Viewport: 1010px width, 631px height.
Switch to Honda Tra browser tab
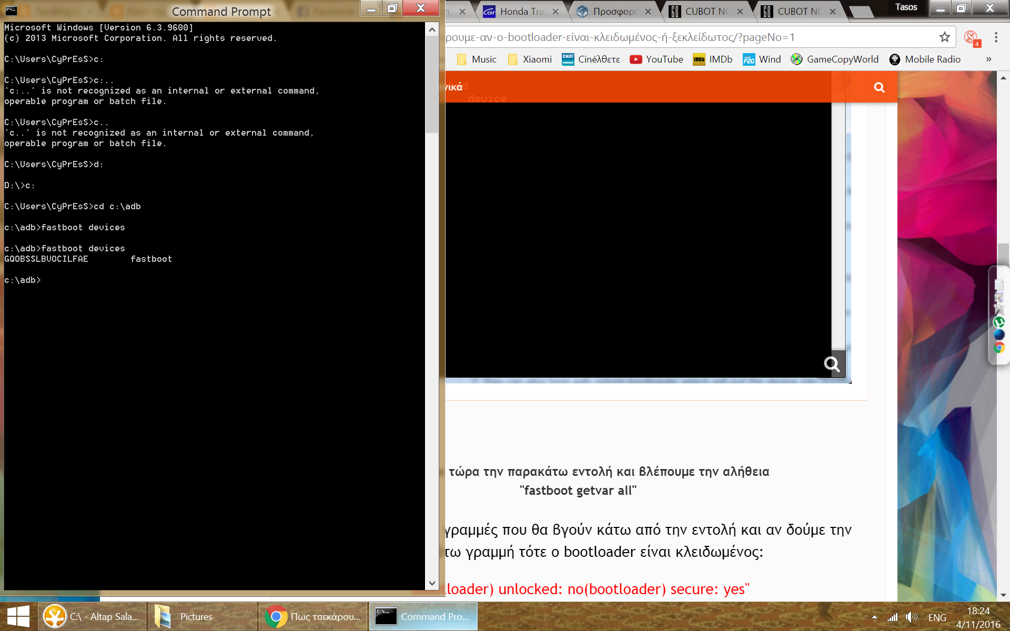[521, 12]
